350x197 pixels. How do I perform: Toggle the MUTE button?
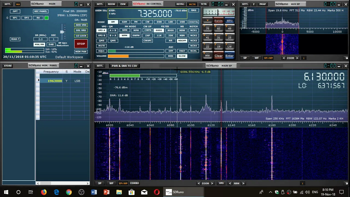click(101, 46)
